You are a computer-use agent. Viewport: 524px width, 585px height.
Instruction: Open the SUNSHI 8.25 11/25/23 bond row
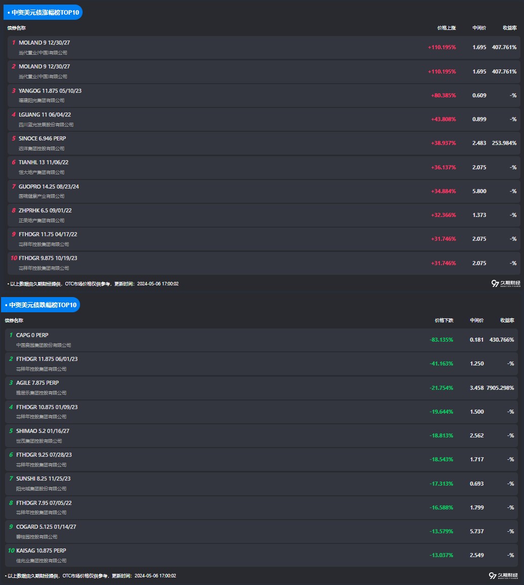43,479
